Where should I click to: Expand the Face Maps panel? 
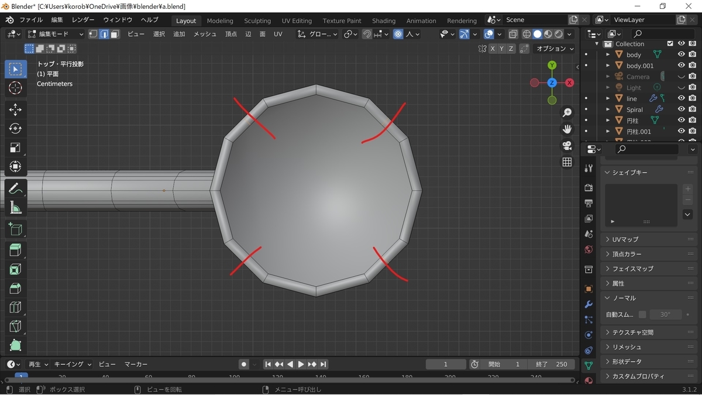(649, 269)
